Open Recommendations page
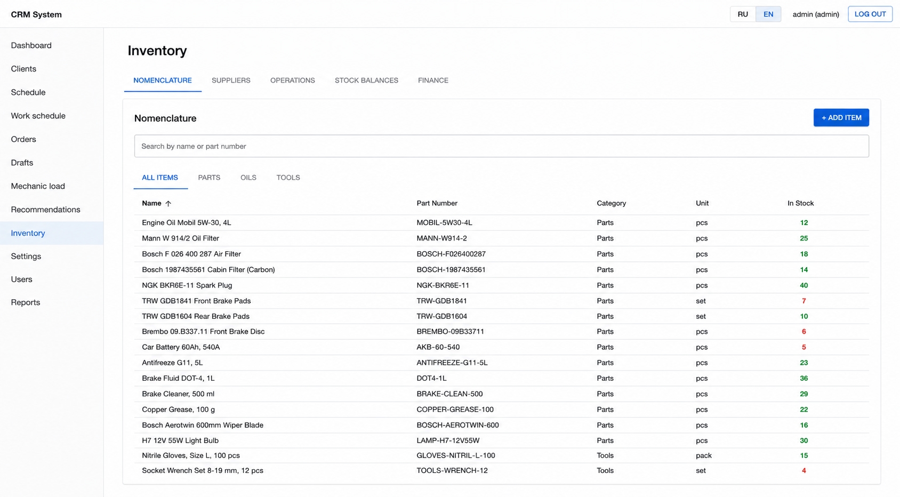 52,210
